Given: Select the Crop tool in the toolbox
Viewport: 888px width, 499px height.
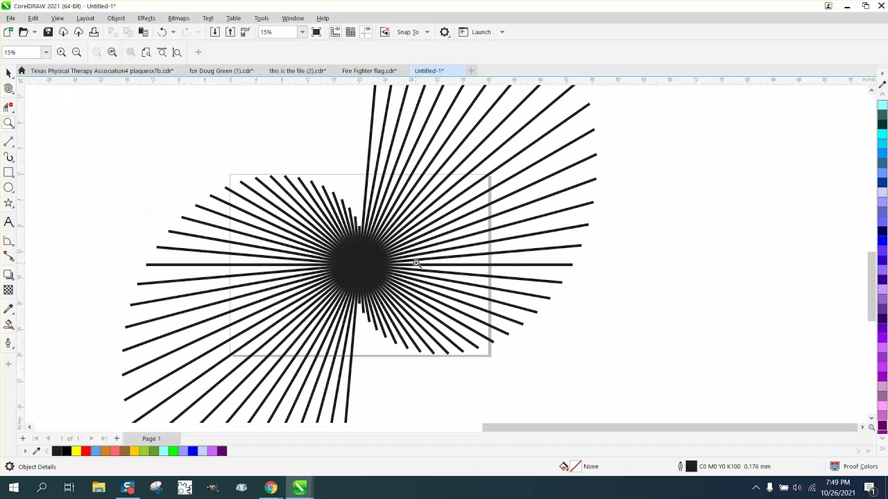Looking at the screenshot, I should (8, 107).
